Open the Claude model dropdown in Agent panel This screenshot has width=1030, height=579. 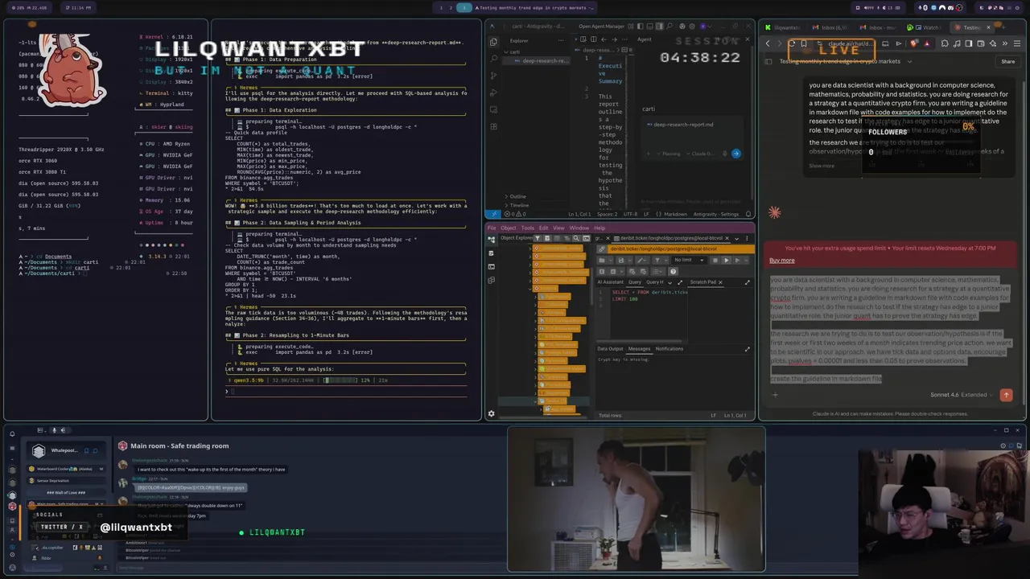[702, 154]
